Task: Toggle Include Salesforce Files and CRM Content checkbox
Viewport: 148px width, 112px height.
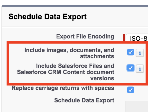Action: click(x=131, y=68)
